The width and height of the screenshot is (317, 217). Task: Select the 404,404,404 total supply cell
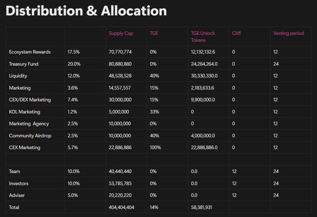pyautogui.click(x=121, y=207)
